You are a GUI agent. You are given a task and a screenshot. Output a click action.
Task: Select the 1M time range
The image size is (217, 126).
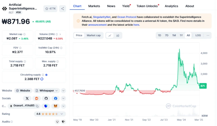[x=174, y=35]
